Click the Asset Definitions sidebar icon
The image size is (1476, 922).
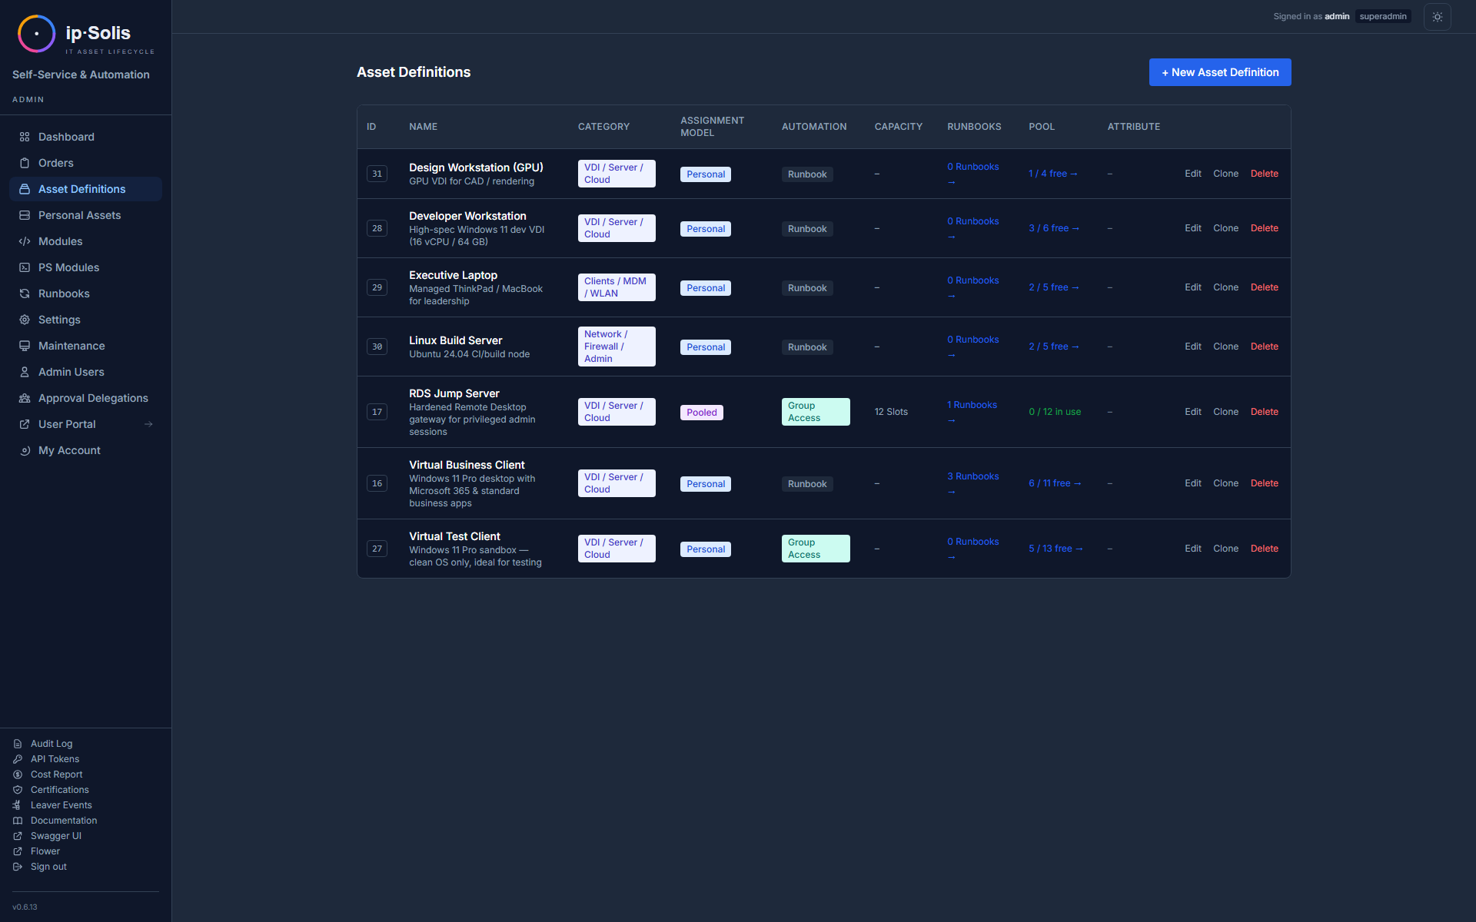[x=25, y=189]
